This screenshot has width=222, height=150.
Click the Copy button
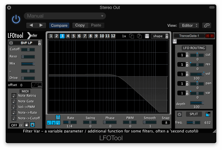point(80,25)
